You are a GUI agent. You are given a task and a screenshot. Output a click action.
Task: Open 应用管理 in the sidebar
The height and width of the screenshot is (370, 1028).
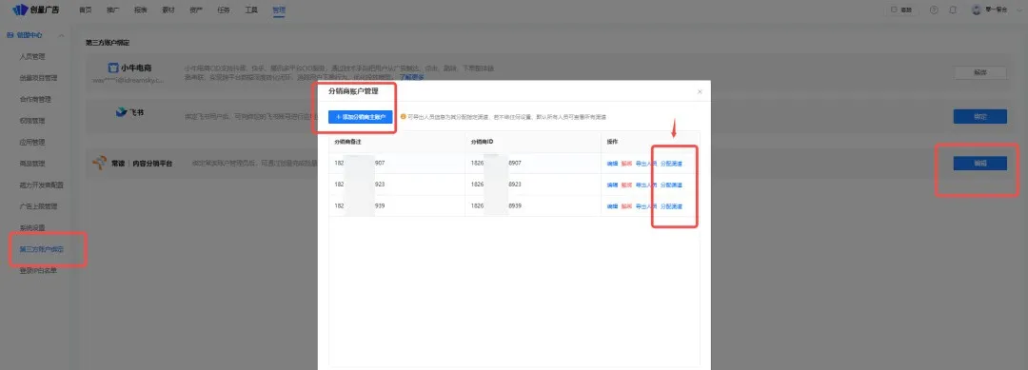click(32, 142)
